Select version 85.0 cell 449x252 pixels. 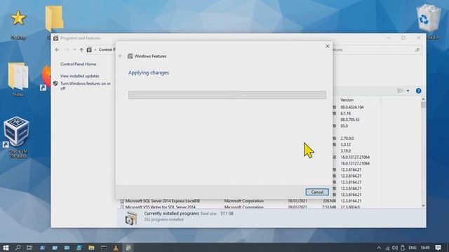pos(344,126)
